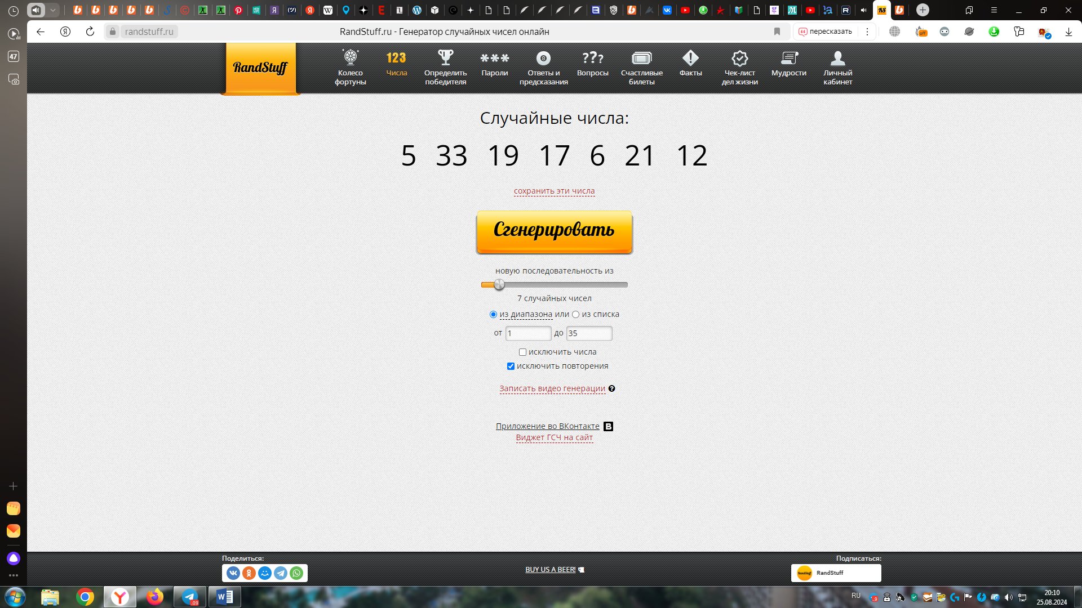Open three-dots menu next to 'пересказать'
Image resolution: width=1082 pixels, height=608 pixels.
point(867,32)
